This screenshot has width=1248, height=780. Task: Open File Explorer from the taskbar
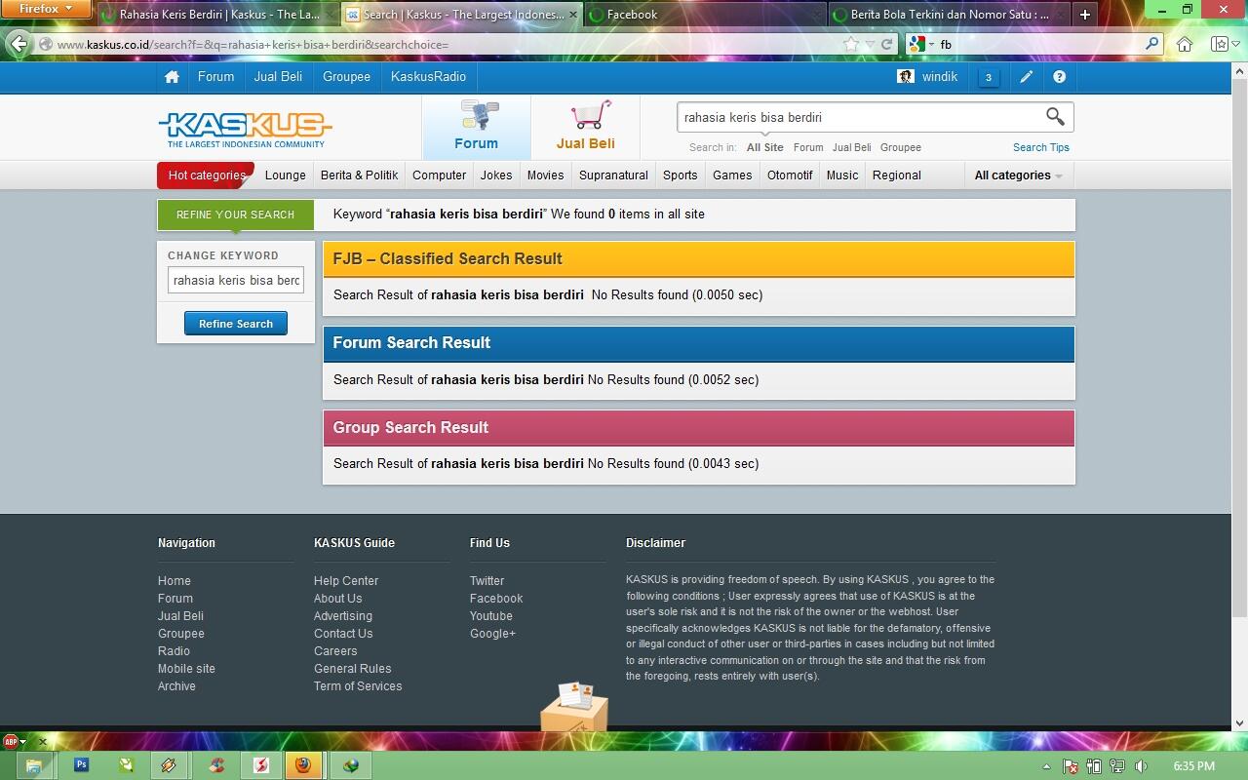[x=33, y=765]
